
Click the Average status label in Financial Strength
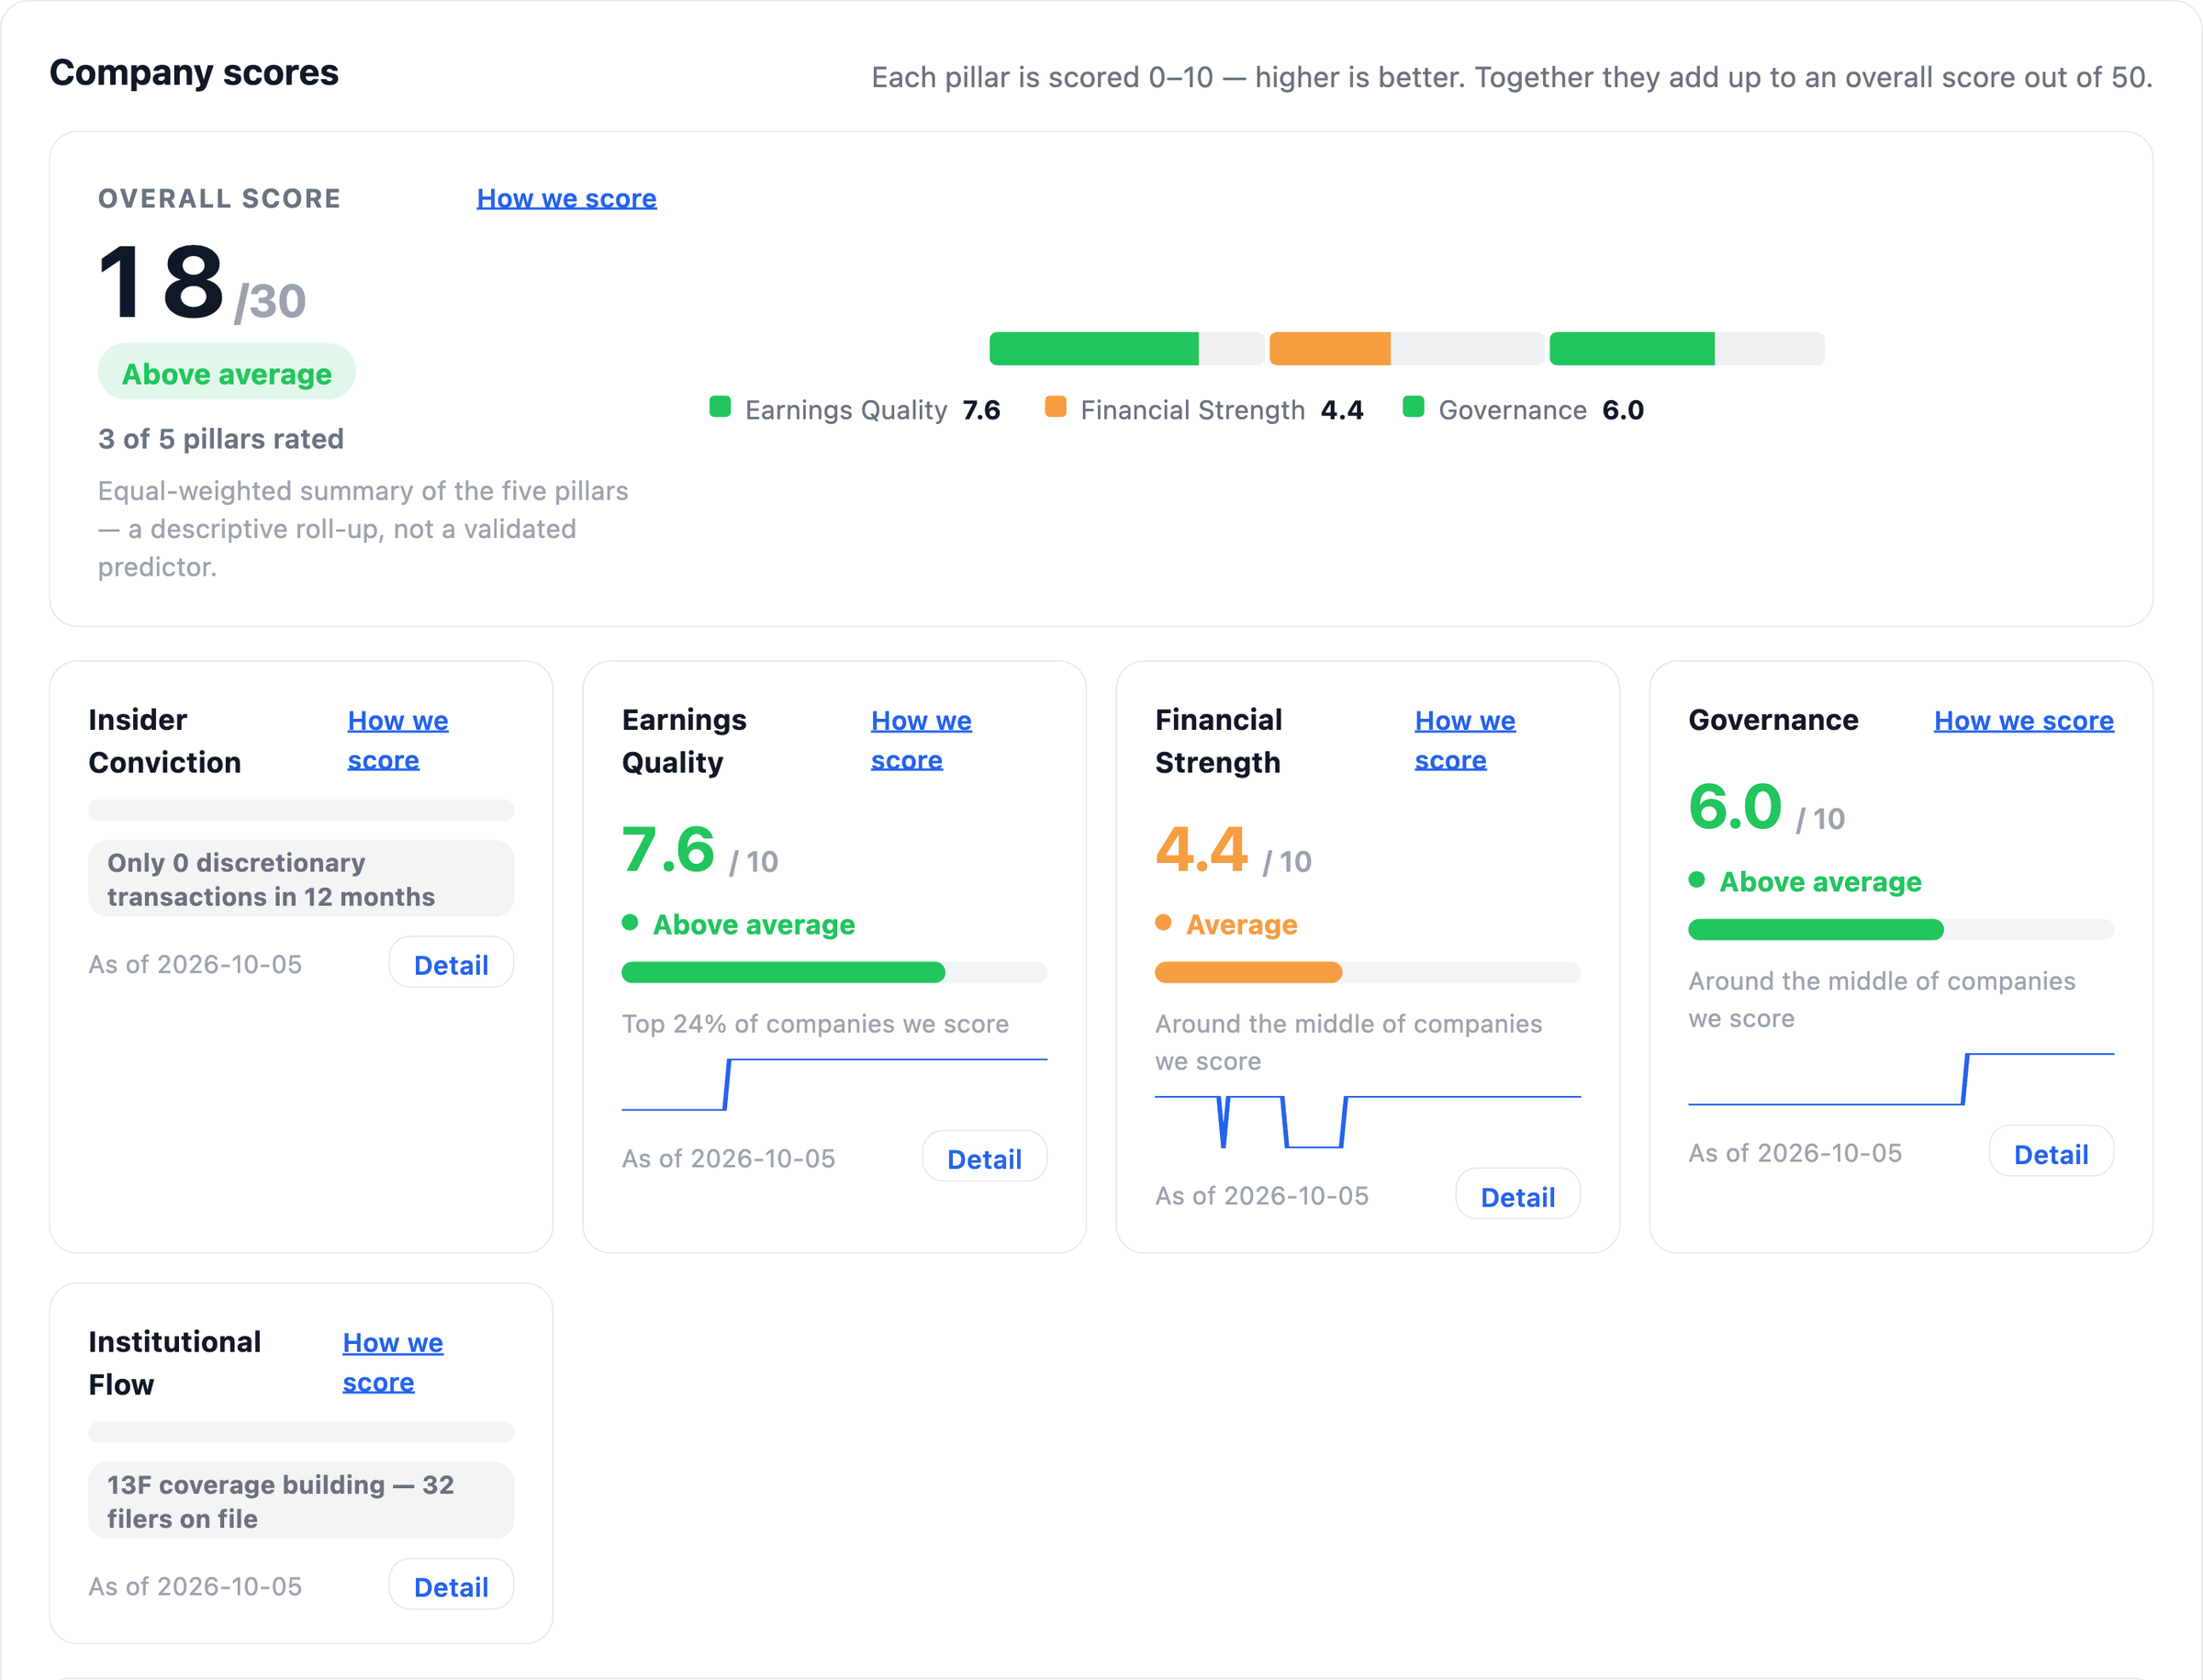click(x=1241, y=924)
